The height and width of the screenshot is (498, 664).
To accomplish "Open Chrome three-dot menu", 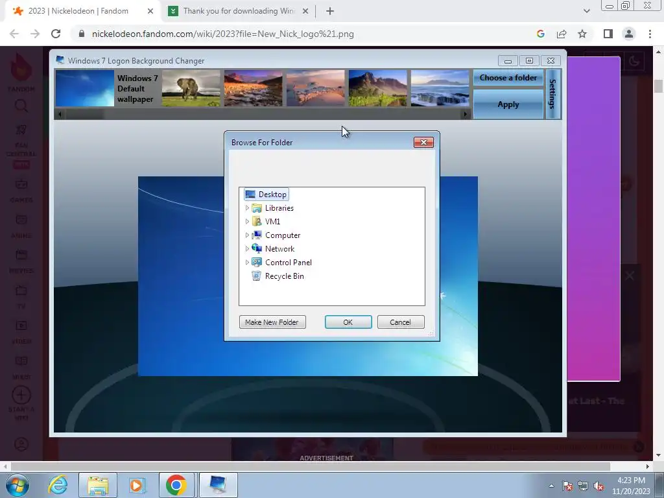I will 650,34.
